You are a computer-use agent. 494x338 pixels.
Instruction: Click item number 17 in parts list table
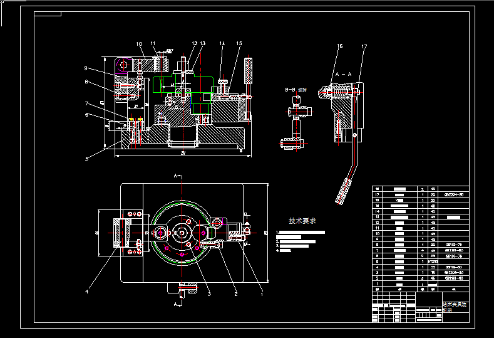pos(377,195)
